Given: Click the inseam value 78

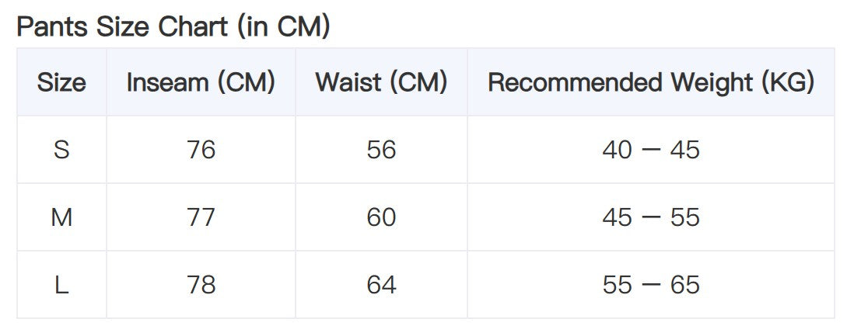Looking at the screenshot, I should pos(201,285).
